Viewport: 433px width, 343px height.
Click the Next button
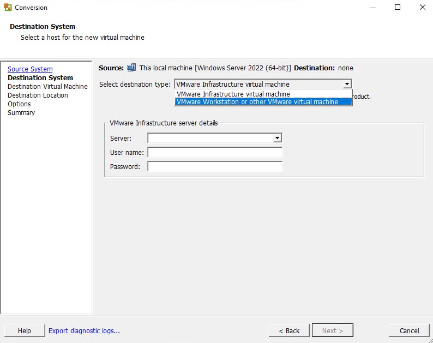tap(333, 330)
